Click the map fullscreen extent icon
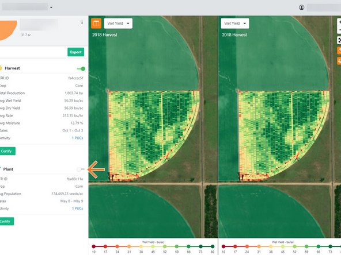The width and height of the screenshot is (341, 255). (x=339, y=40)
